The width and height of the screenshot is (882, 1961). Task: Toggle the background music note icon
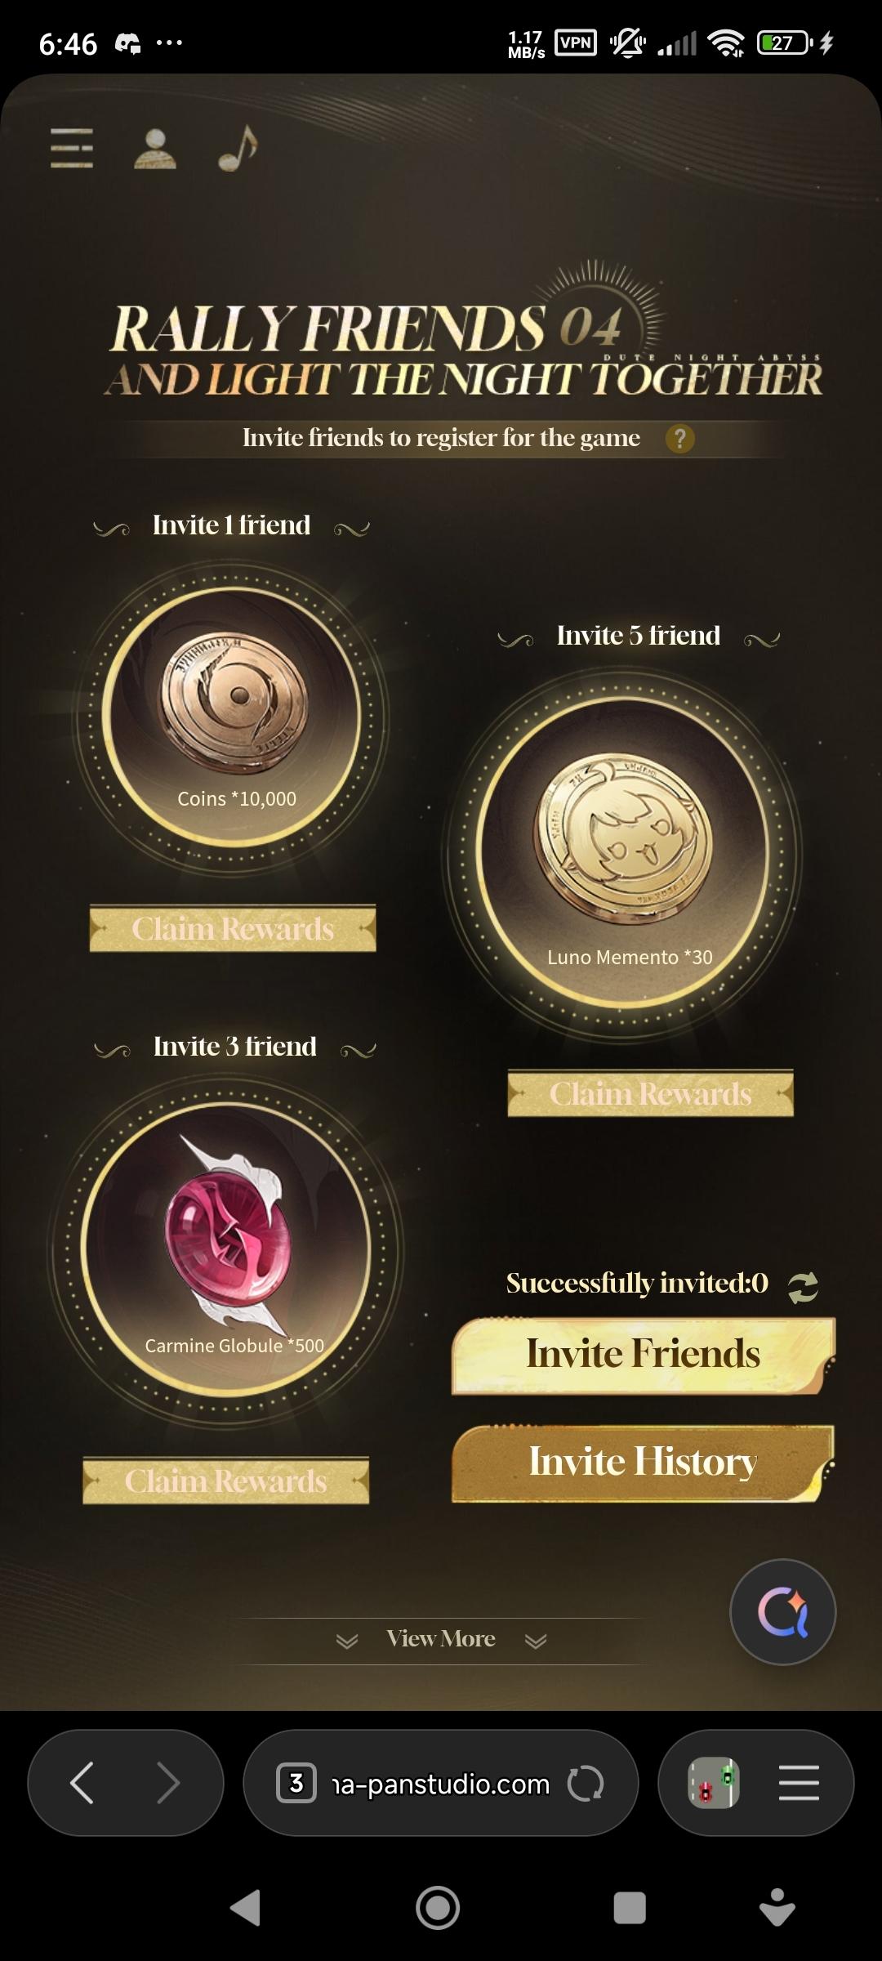coord(238,148)
